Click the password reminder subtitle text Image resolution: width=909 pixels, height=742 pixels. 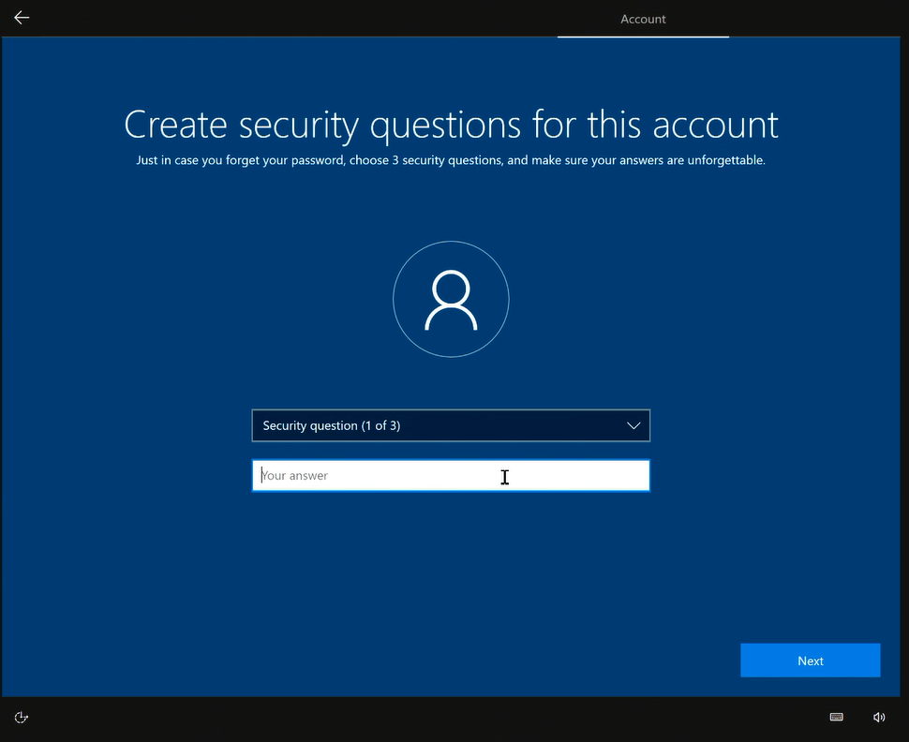coord(451,160)
